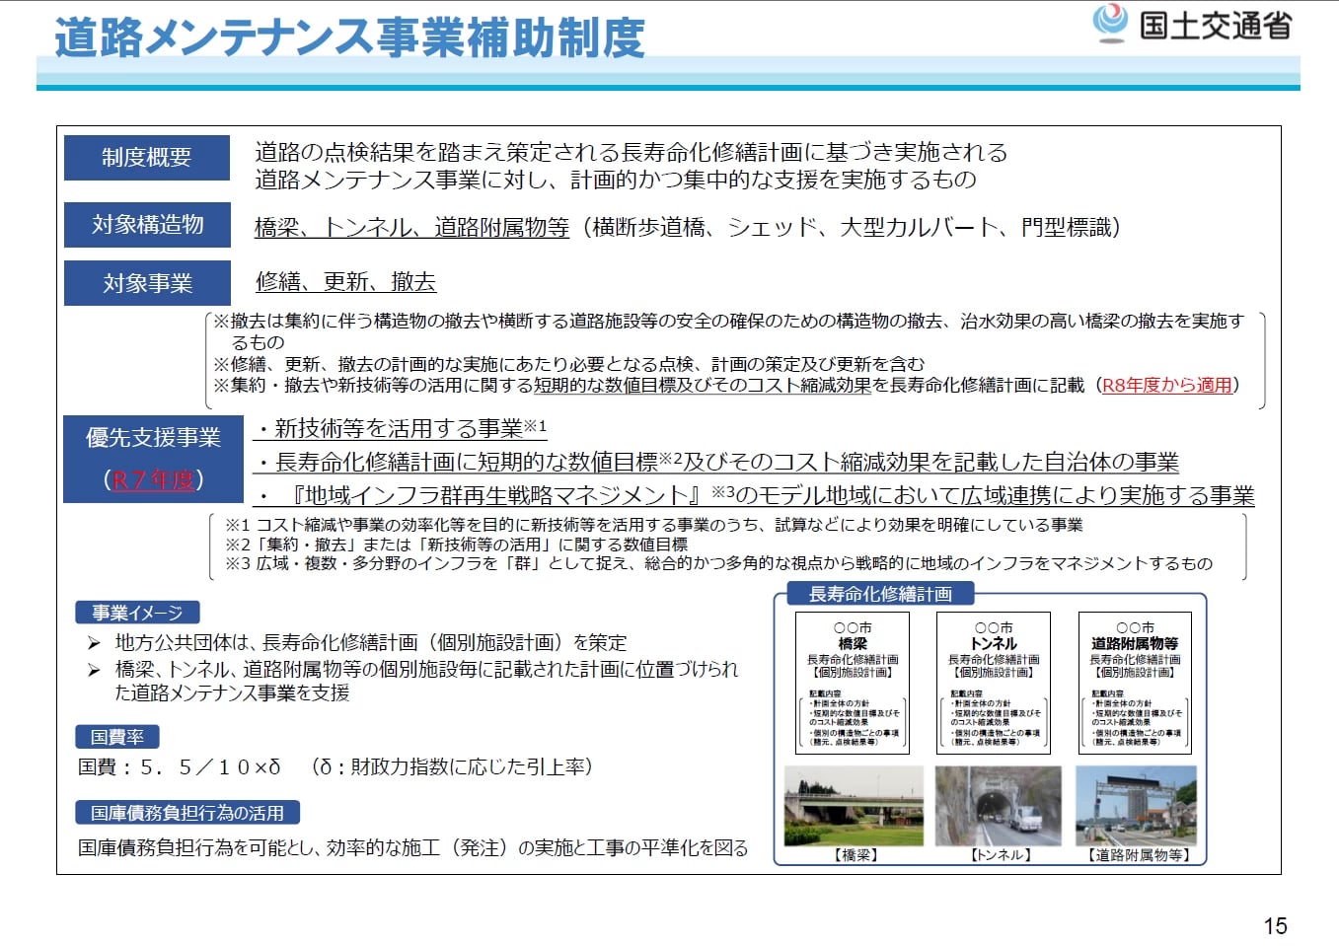This screenshot has height=946, width=1339.
Task: Click the 国費率 section tag
Action: click(117, 737)
